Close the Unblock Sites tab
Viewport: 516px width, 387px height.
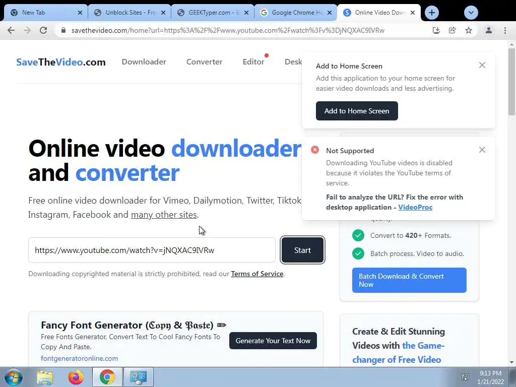click(163, 13)
